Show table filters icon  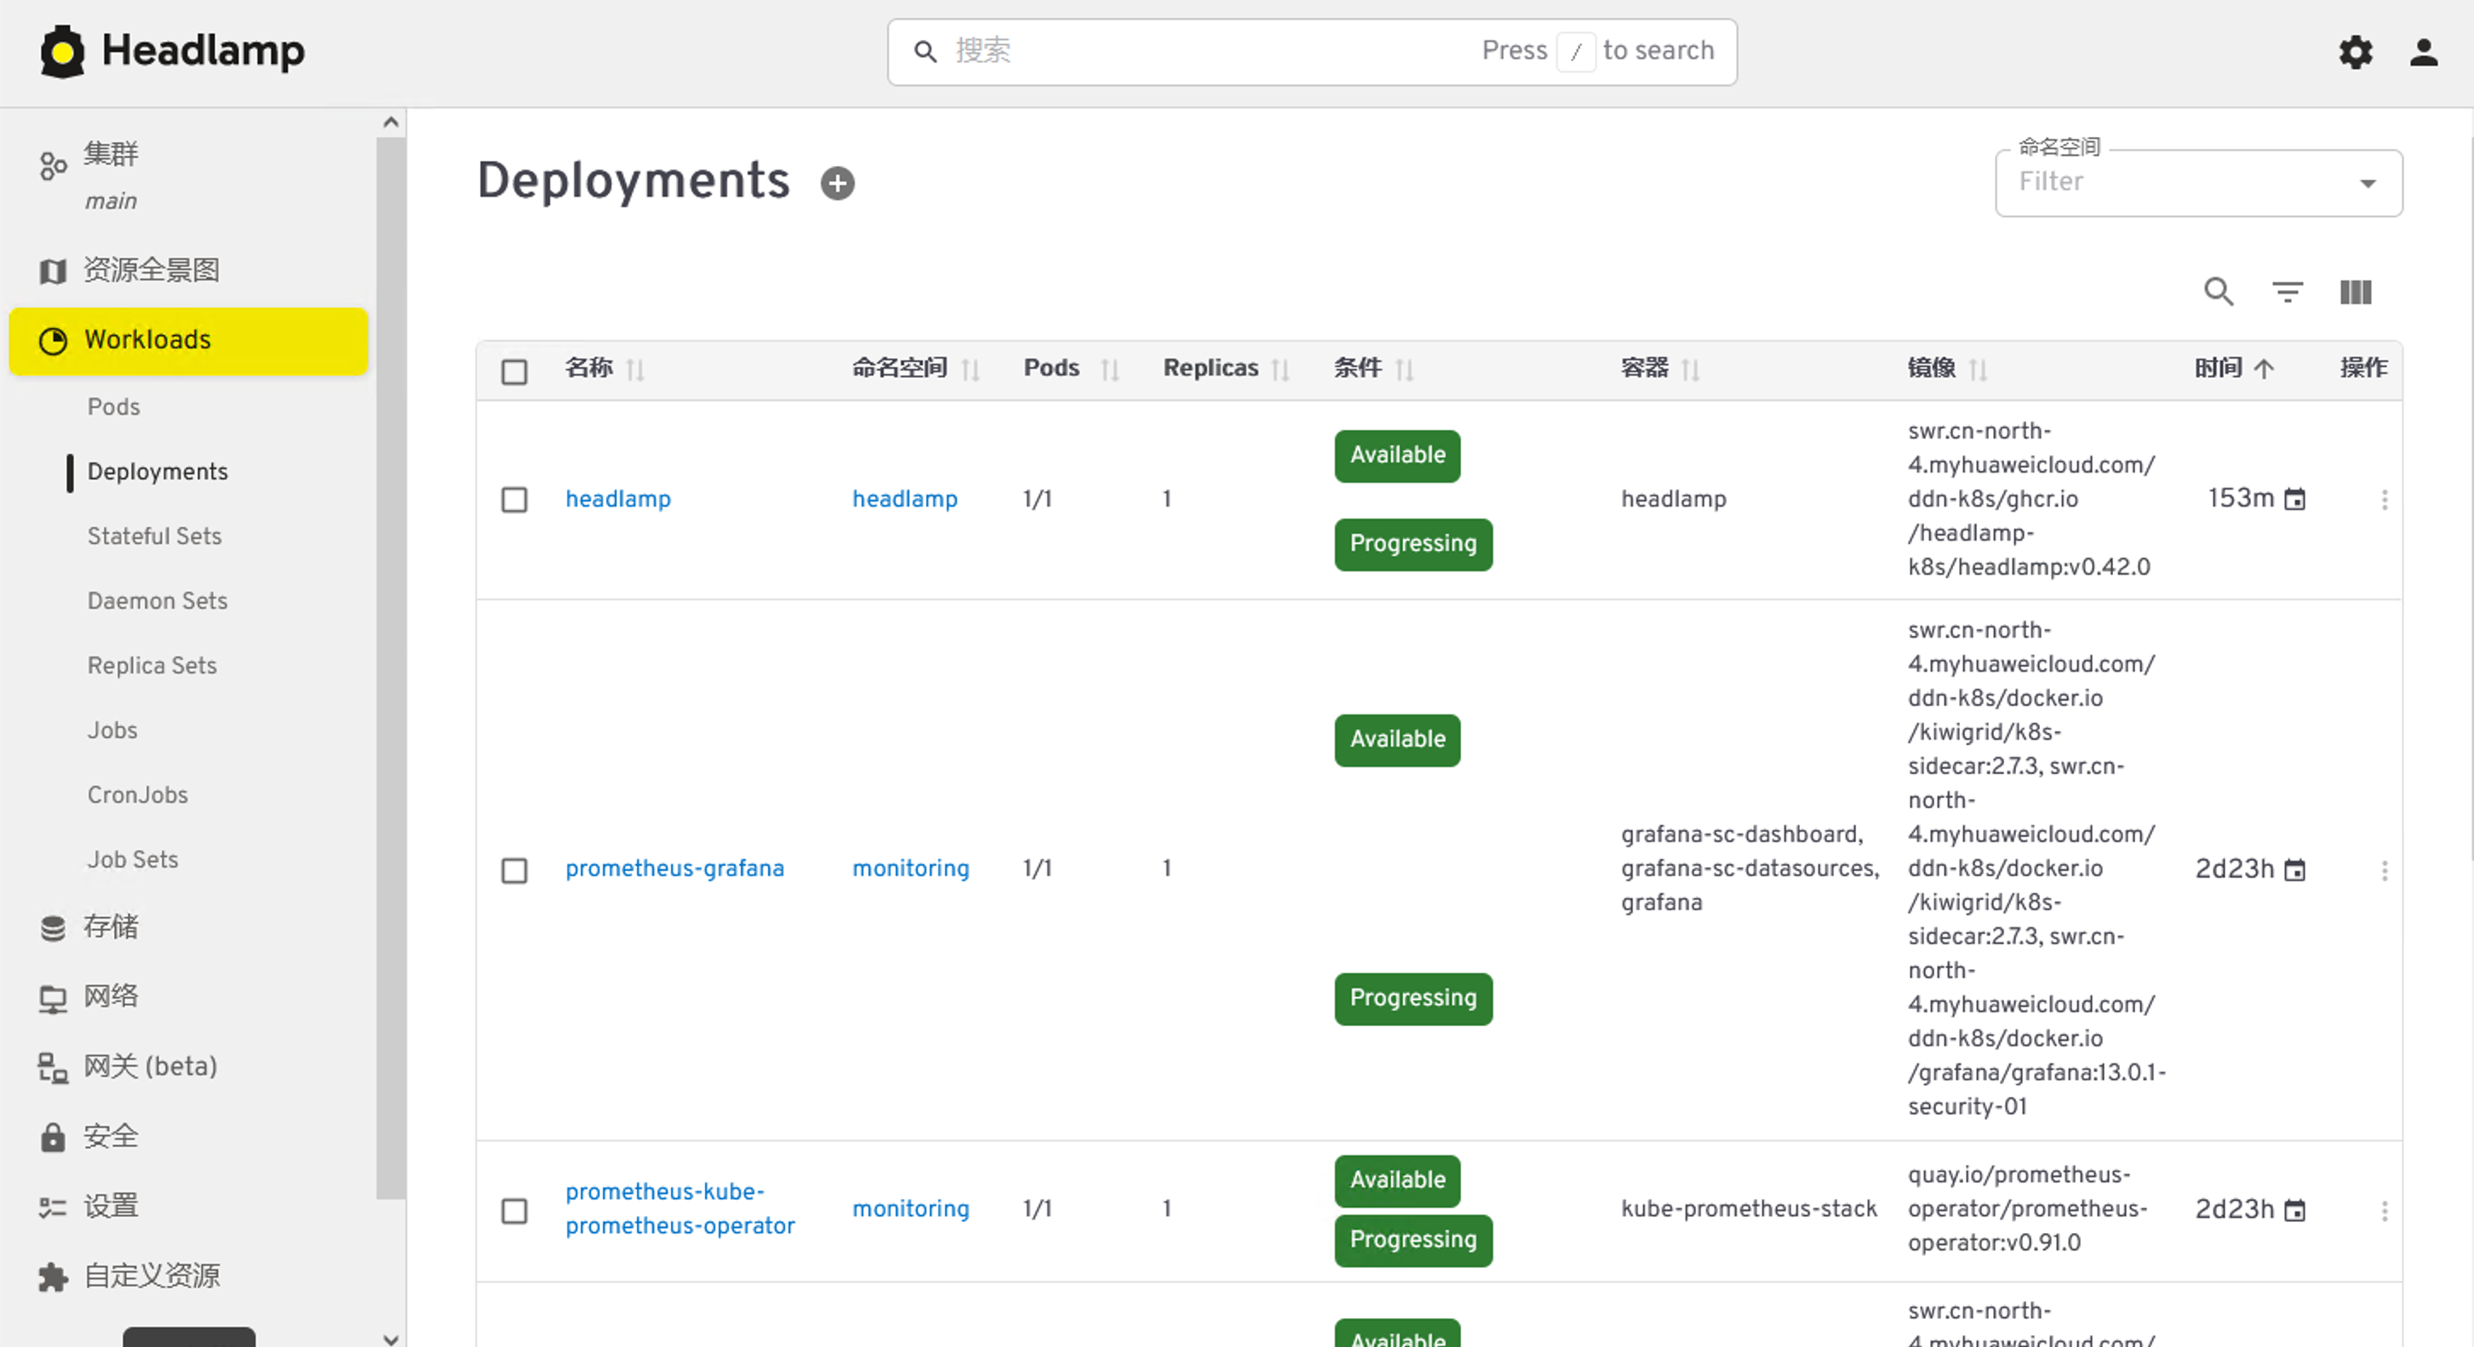[x=2288, y=291]
